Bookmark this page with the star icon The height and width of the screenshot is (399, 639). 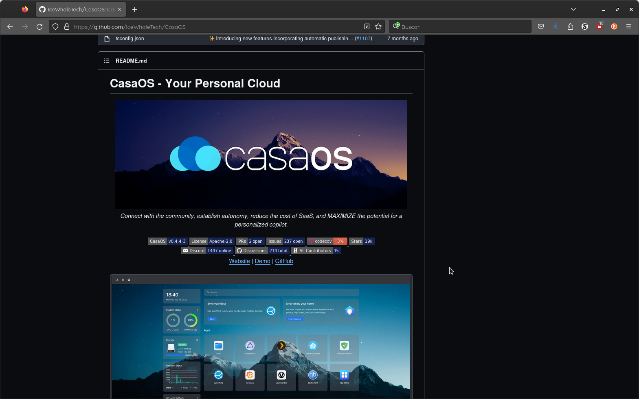[x=378, y=27]
